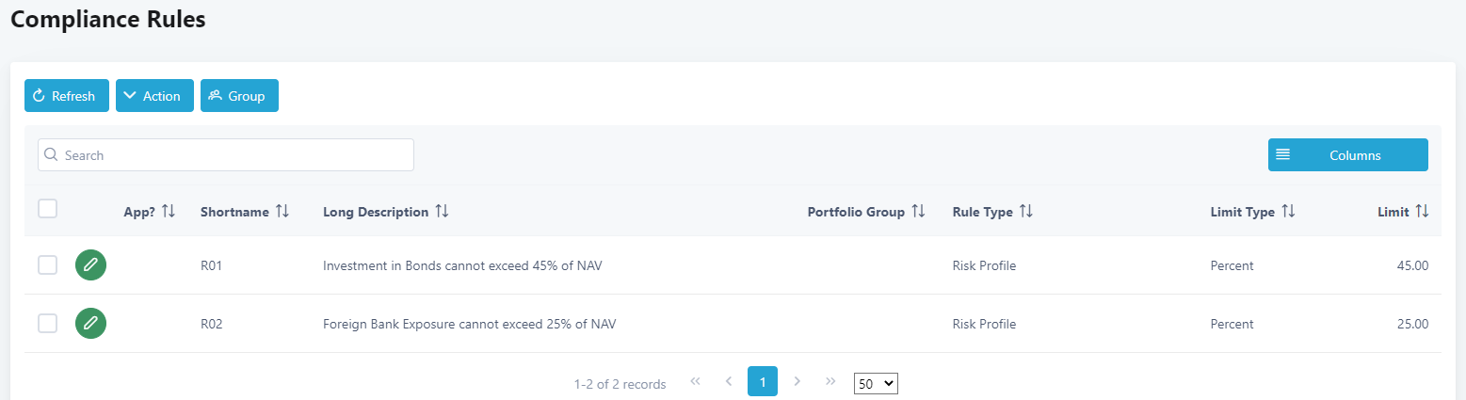Click the green edit pencil for R01
This screenshot has height=400, width=1466.
90,265
